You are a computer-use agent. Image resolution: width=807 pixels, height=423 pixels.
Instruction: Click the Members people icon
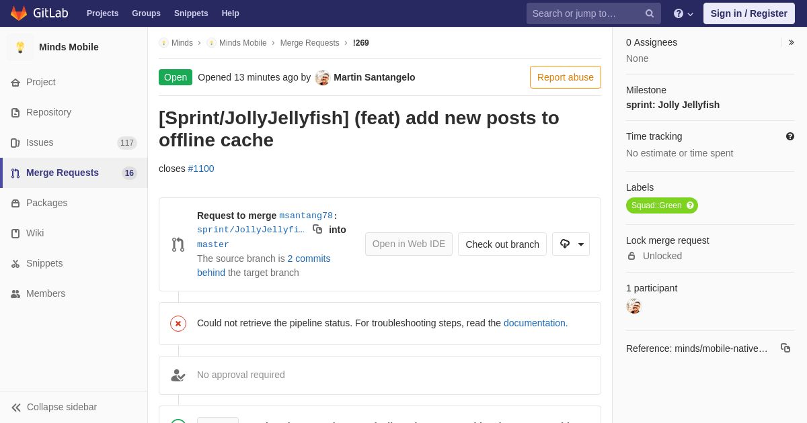click(15, 294)
